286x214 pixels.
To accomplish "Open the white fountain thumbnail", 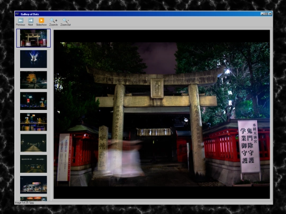I will [33, 59].
